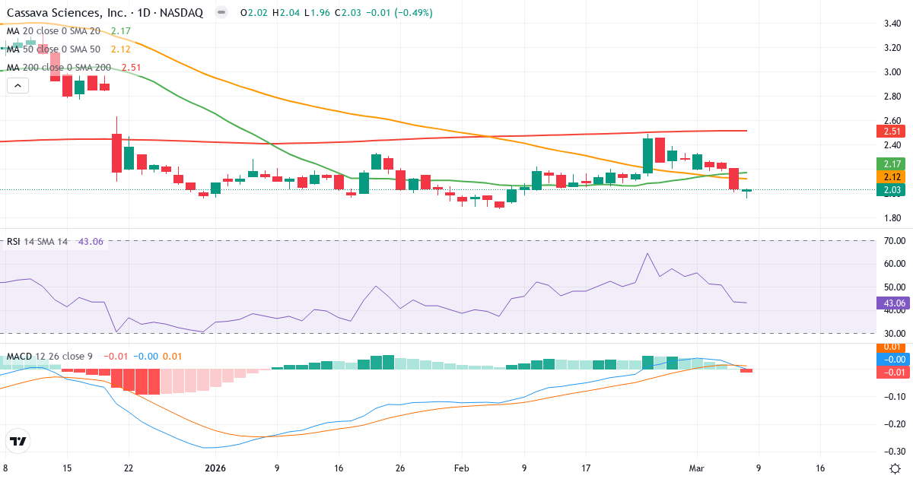
Task: Select the NASDAQ exchange label
Action: tap(183, 12)
